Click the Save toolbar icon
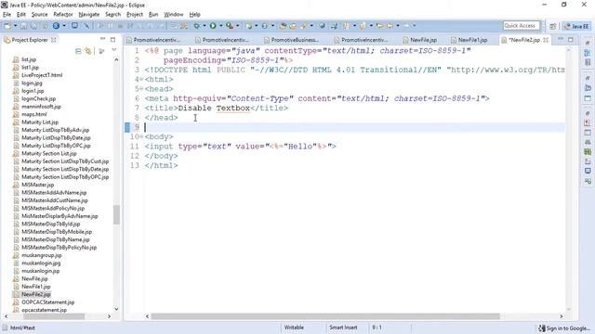Image resolution: width=595 pixels, height=334 pixels. (x=23, y=26)
